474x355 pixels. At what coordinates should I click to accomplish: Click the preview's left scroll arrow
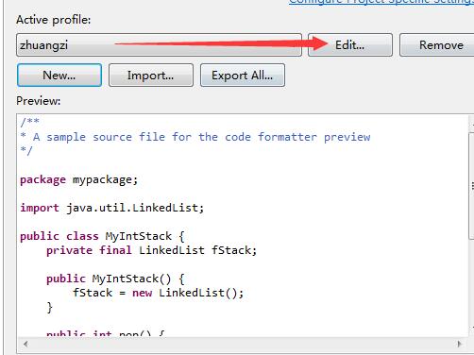[25, 344]
